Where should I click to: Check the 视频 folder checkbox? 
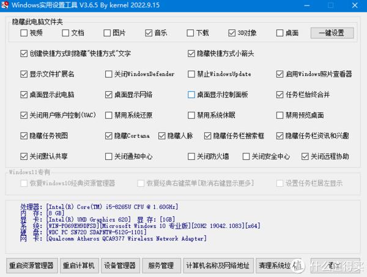point(24,33)
